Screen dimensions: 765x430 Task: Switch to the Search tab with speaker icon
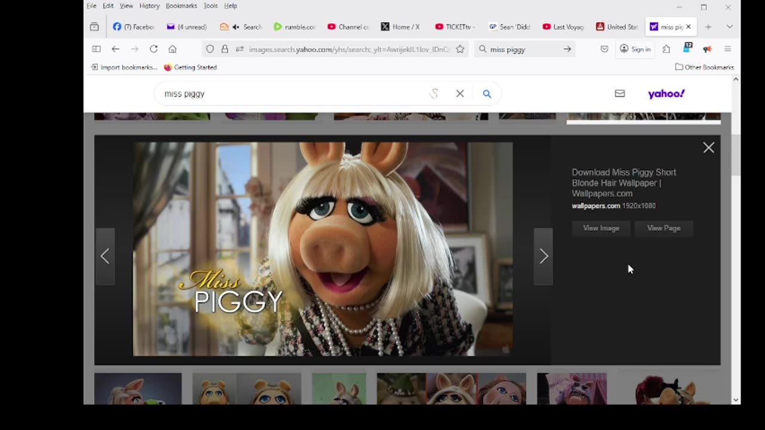[241, 27]
